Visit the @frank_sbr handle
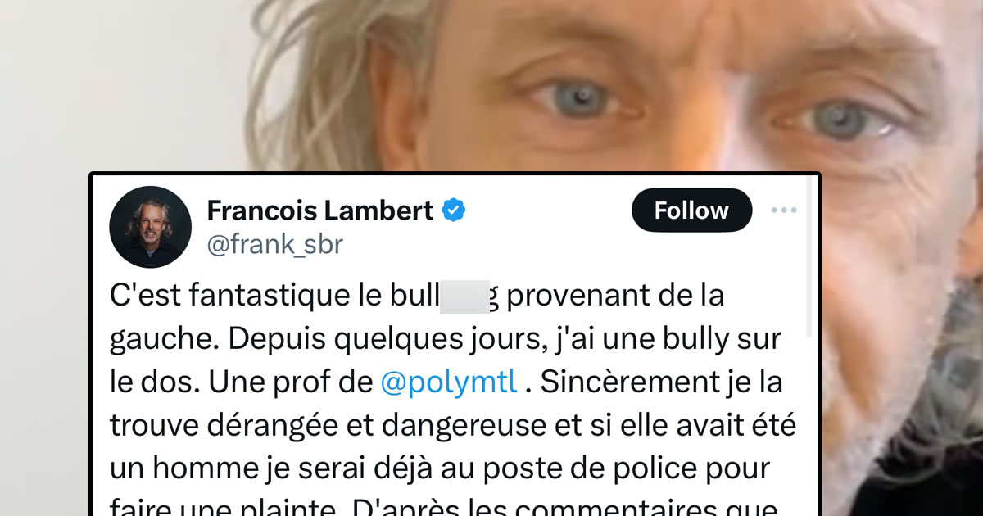983x516 pixels. pyautogui.click(x=275, y=244)
